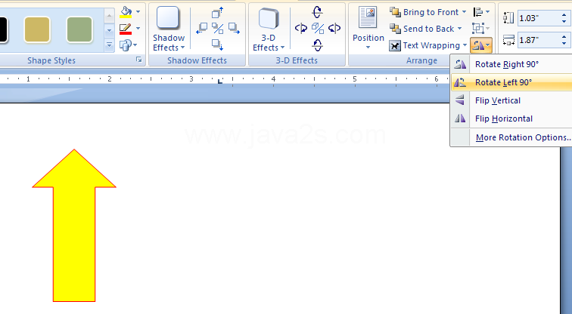
Task: Open the Shape Styles dialog launcher
Action: click(139, 60)
